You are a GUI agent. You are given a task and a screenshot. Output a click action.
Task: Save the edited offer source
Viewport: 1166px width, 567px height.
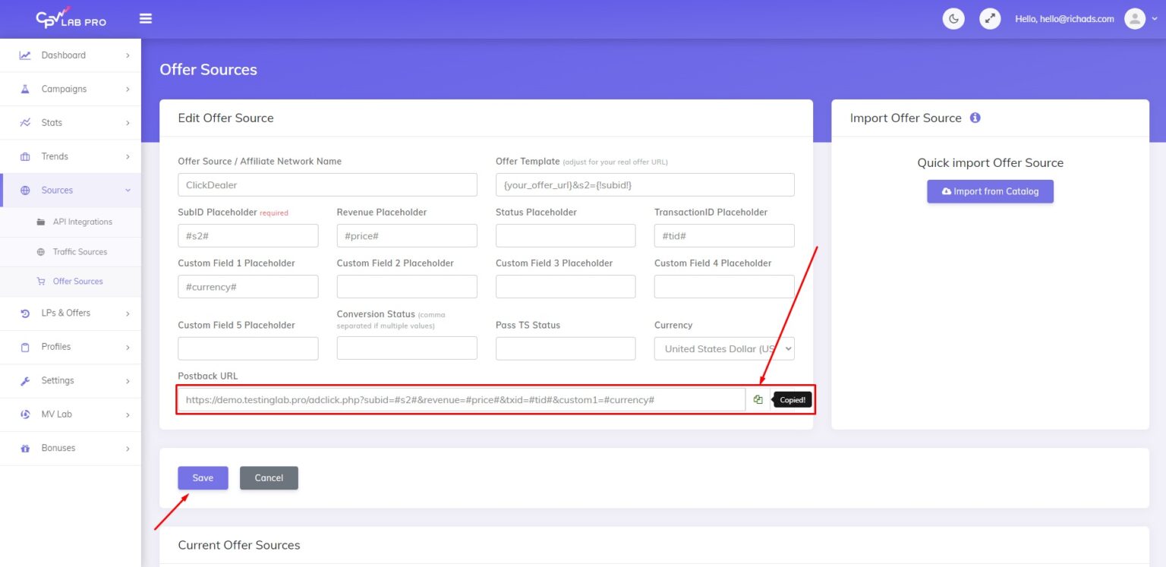click(203, 477)
